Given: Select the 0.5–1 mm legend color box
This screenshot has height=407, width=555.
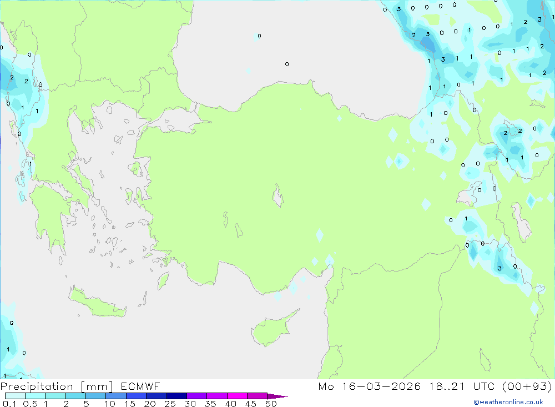Looking at the screenshot, I should tap(35, 396).
